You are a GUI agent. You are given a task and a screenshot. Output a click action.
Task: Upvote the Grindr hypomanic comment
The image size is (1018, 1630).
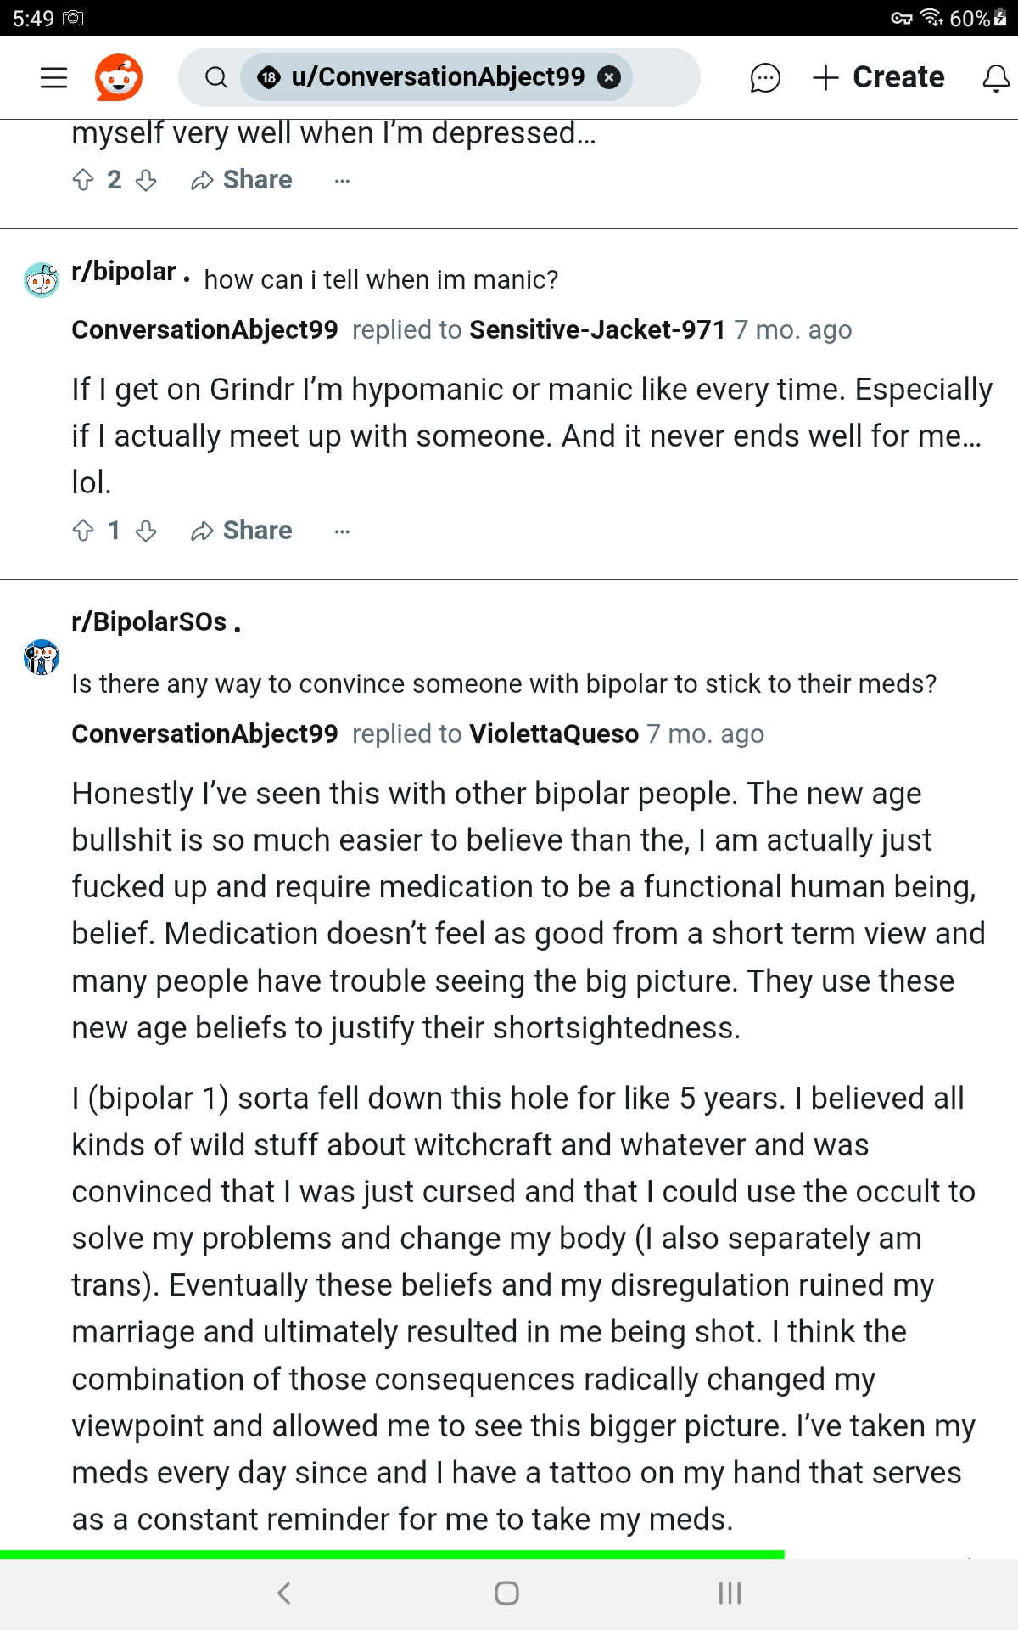(83, 531)
